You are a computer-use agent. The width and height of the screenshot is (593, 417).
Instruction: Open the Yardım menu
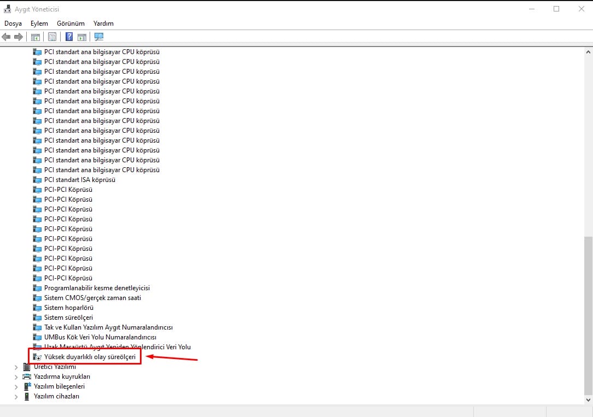pos(103,24)
